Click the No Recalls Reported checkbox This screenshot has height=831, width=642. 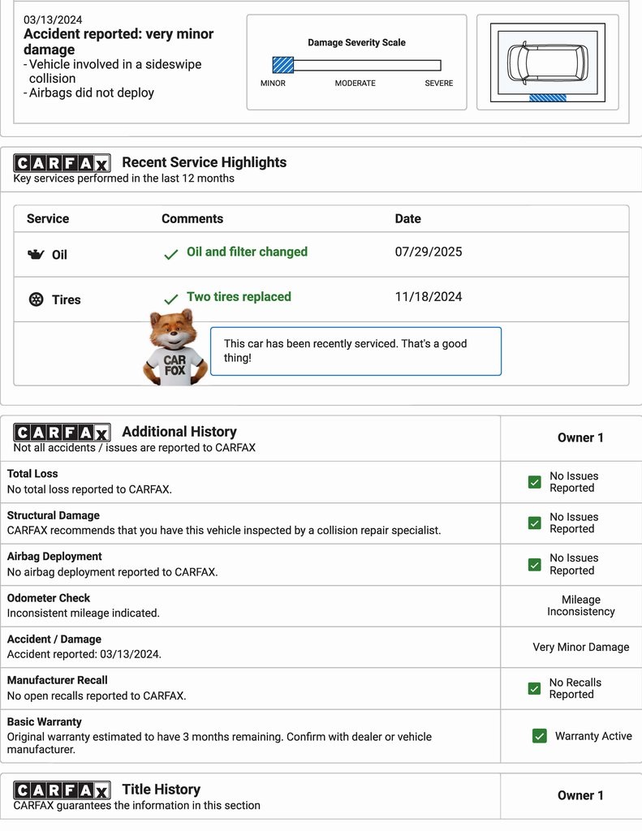pos(534,688)
